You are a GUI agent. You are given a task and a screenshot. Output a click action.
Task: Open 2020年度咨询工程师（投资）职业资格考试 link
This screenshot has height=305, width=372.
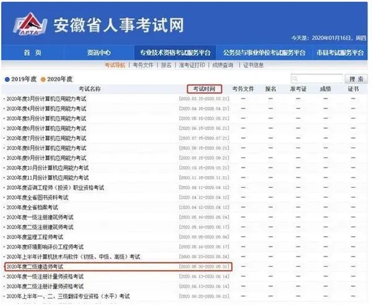pos(55,188)
